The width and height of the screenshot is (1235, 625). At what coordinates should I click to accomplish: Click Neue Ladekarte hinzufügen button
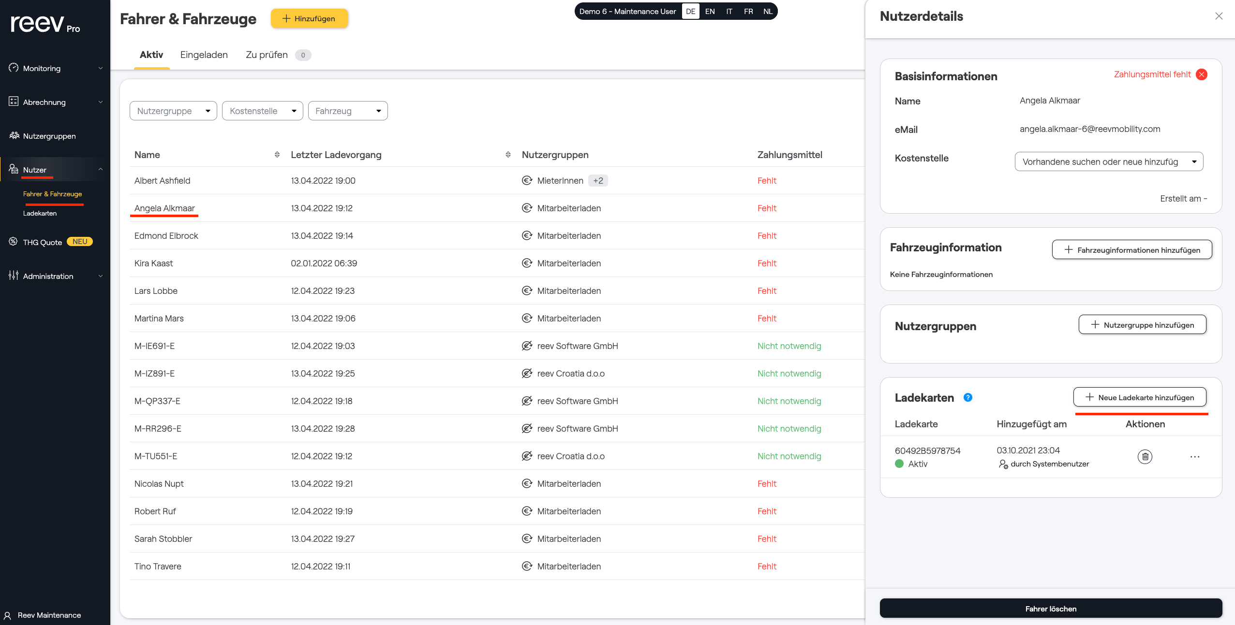1139,397
